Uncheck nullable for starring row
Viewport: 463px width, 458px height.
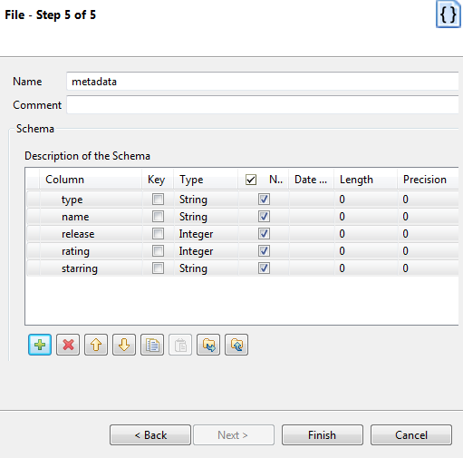pos(264,268)
